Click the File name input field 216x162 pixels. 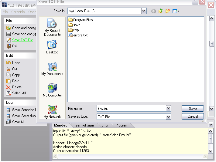coord(131,108)
